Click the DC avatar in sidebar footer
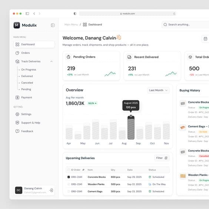 click(19, 190)
